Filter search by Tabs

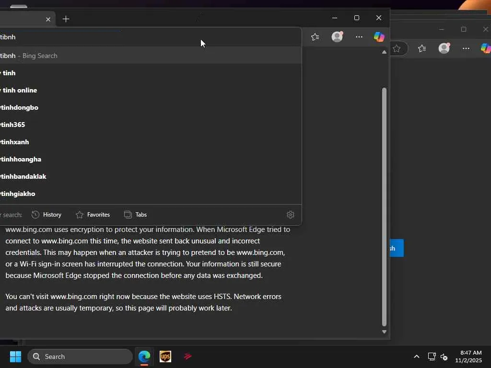pyautogui.click(x=135, y=215)
